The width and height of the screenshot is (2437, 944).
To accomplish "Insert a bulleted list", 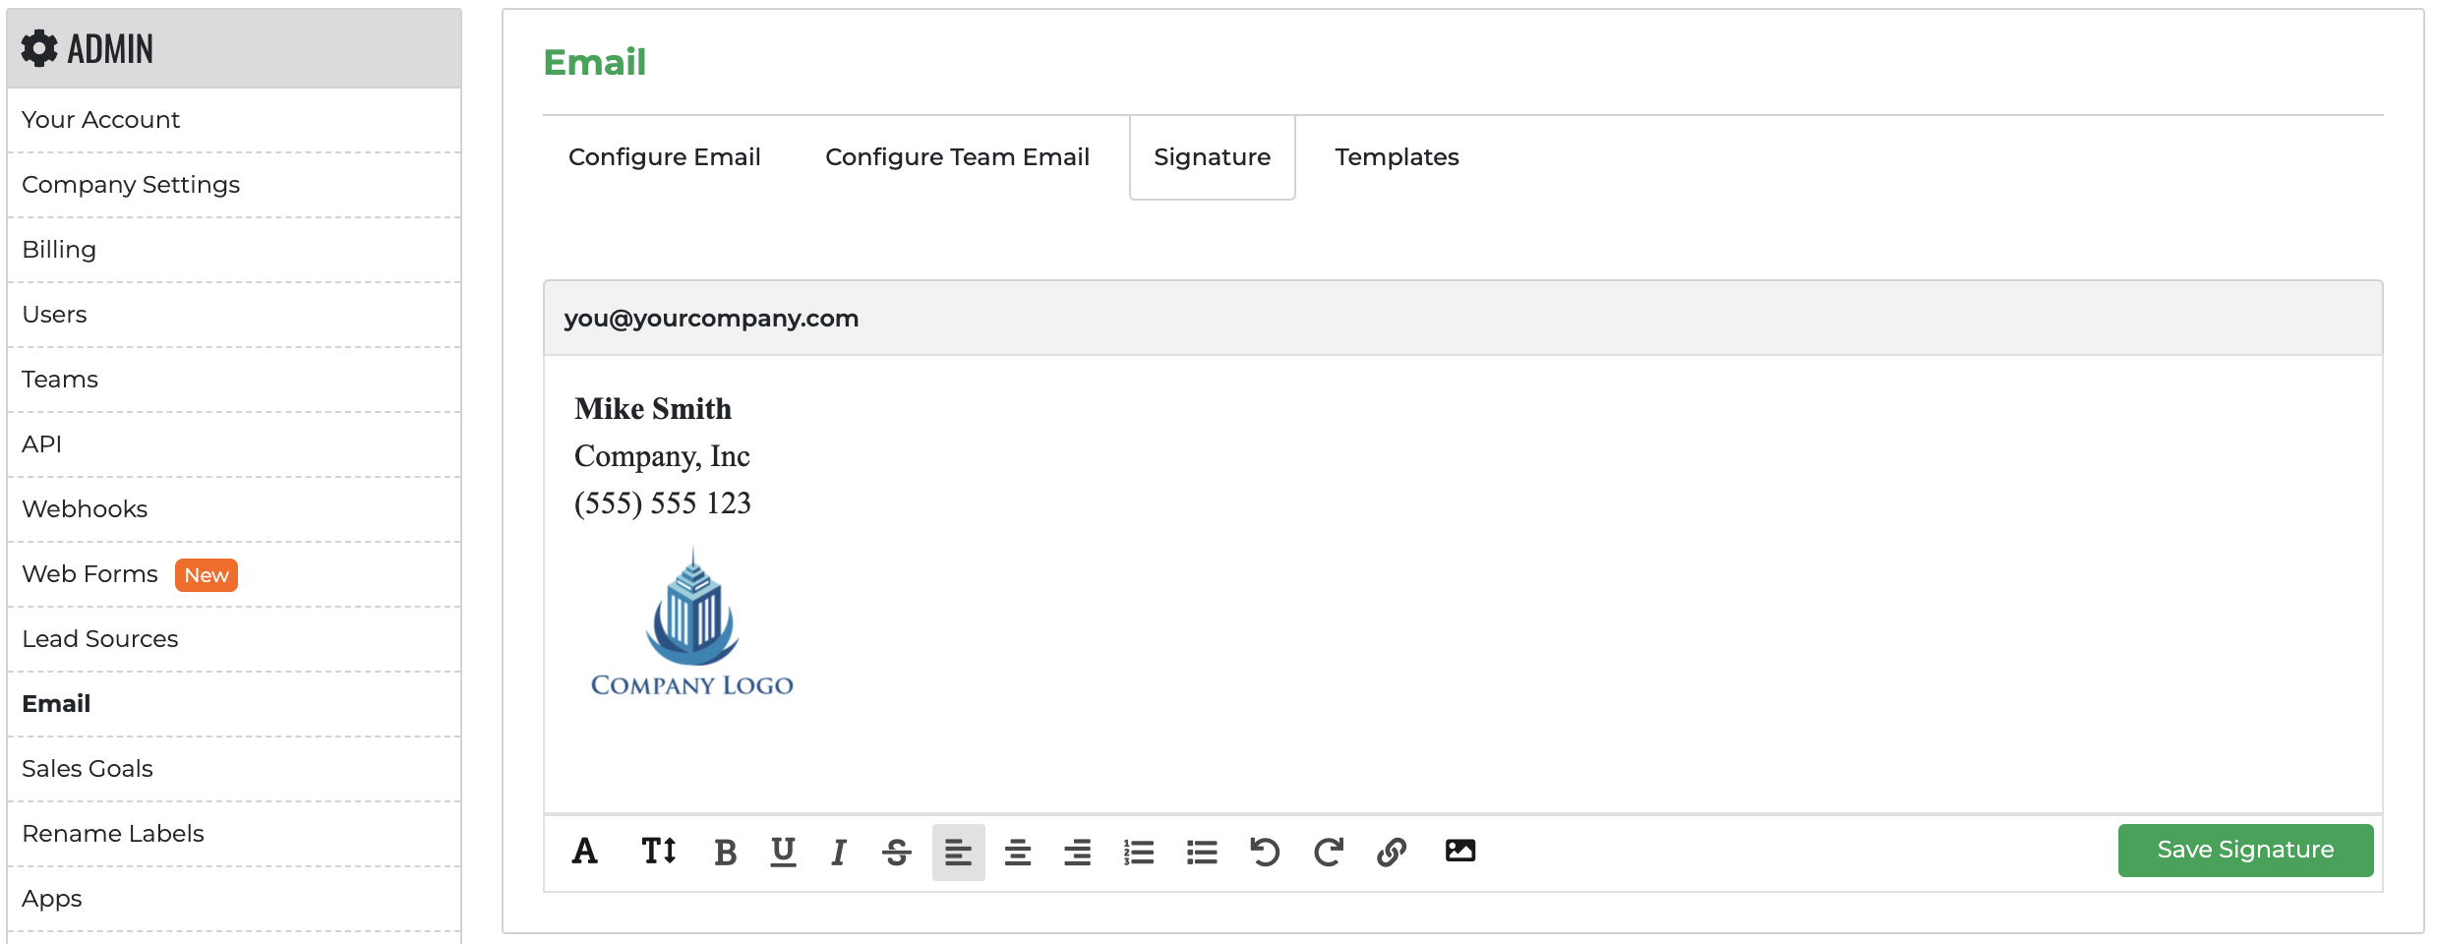I will pyautogui.click(x=1202, y=852).
